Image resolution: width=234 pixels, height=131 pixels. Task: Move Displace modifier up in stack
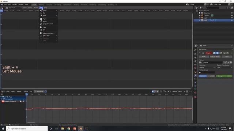pyautogui.click(x=224, y=53)
